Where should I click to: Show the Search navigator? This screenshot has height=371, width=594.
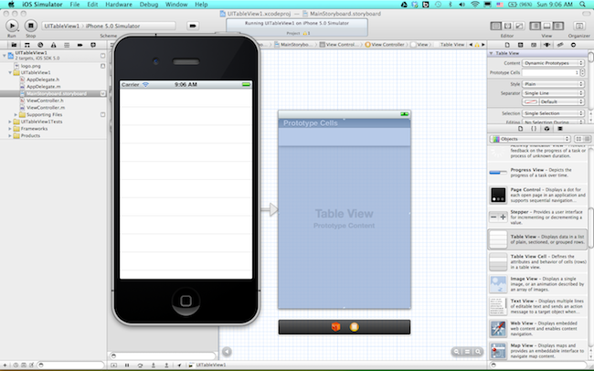click(40, 45)
